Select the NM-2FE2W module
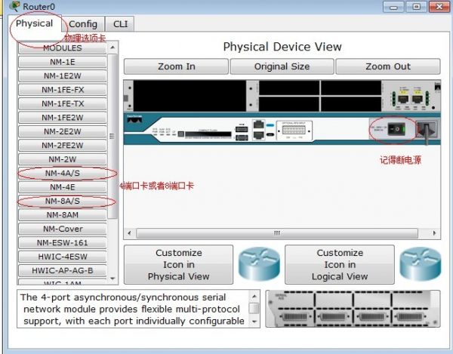Screen dimensions: 453x354 tap(63, 145)
